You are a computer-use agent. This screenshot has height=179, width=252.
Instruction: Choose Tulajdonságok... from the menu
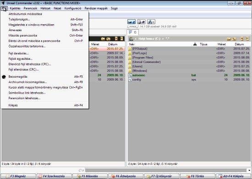[x=45, y=19]
